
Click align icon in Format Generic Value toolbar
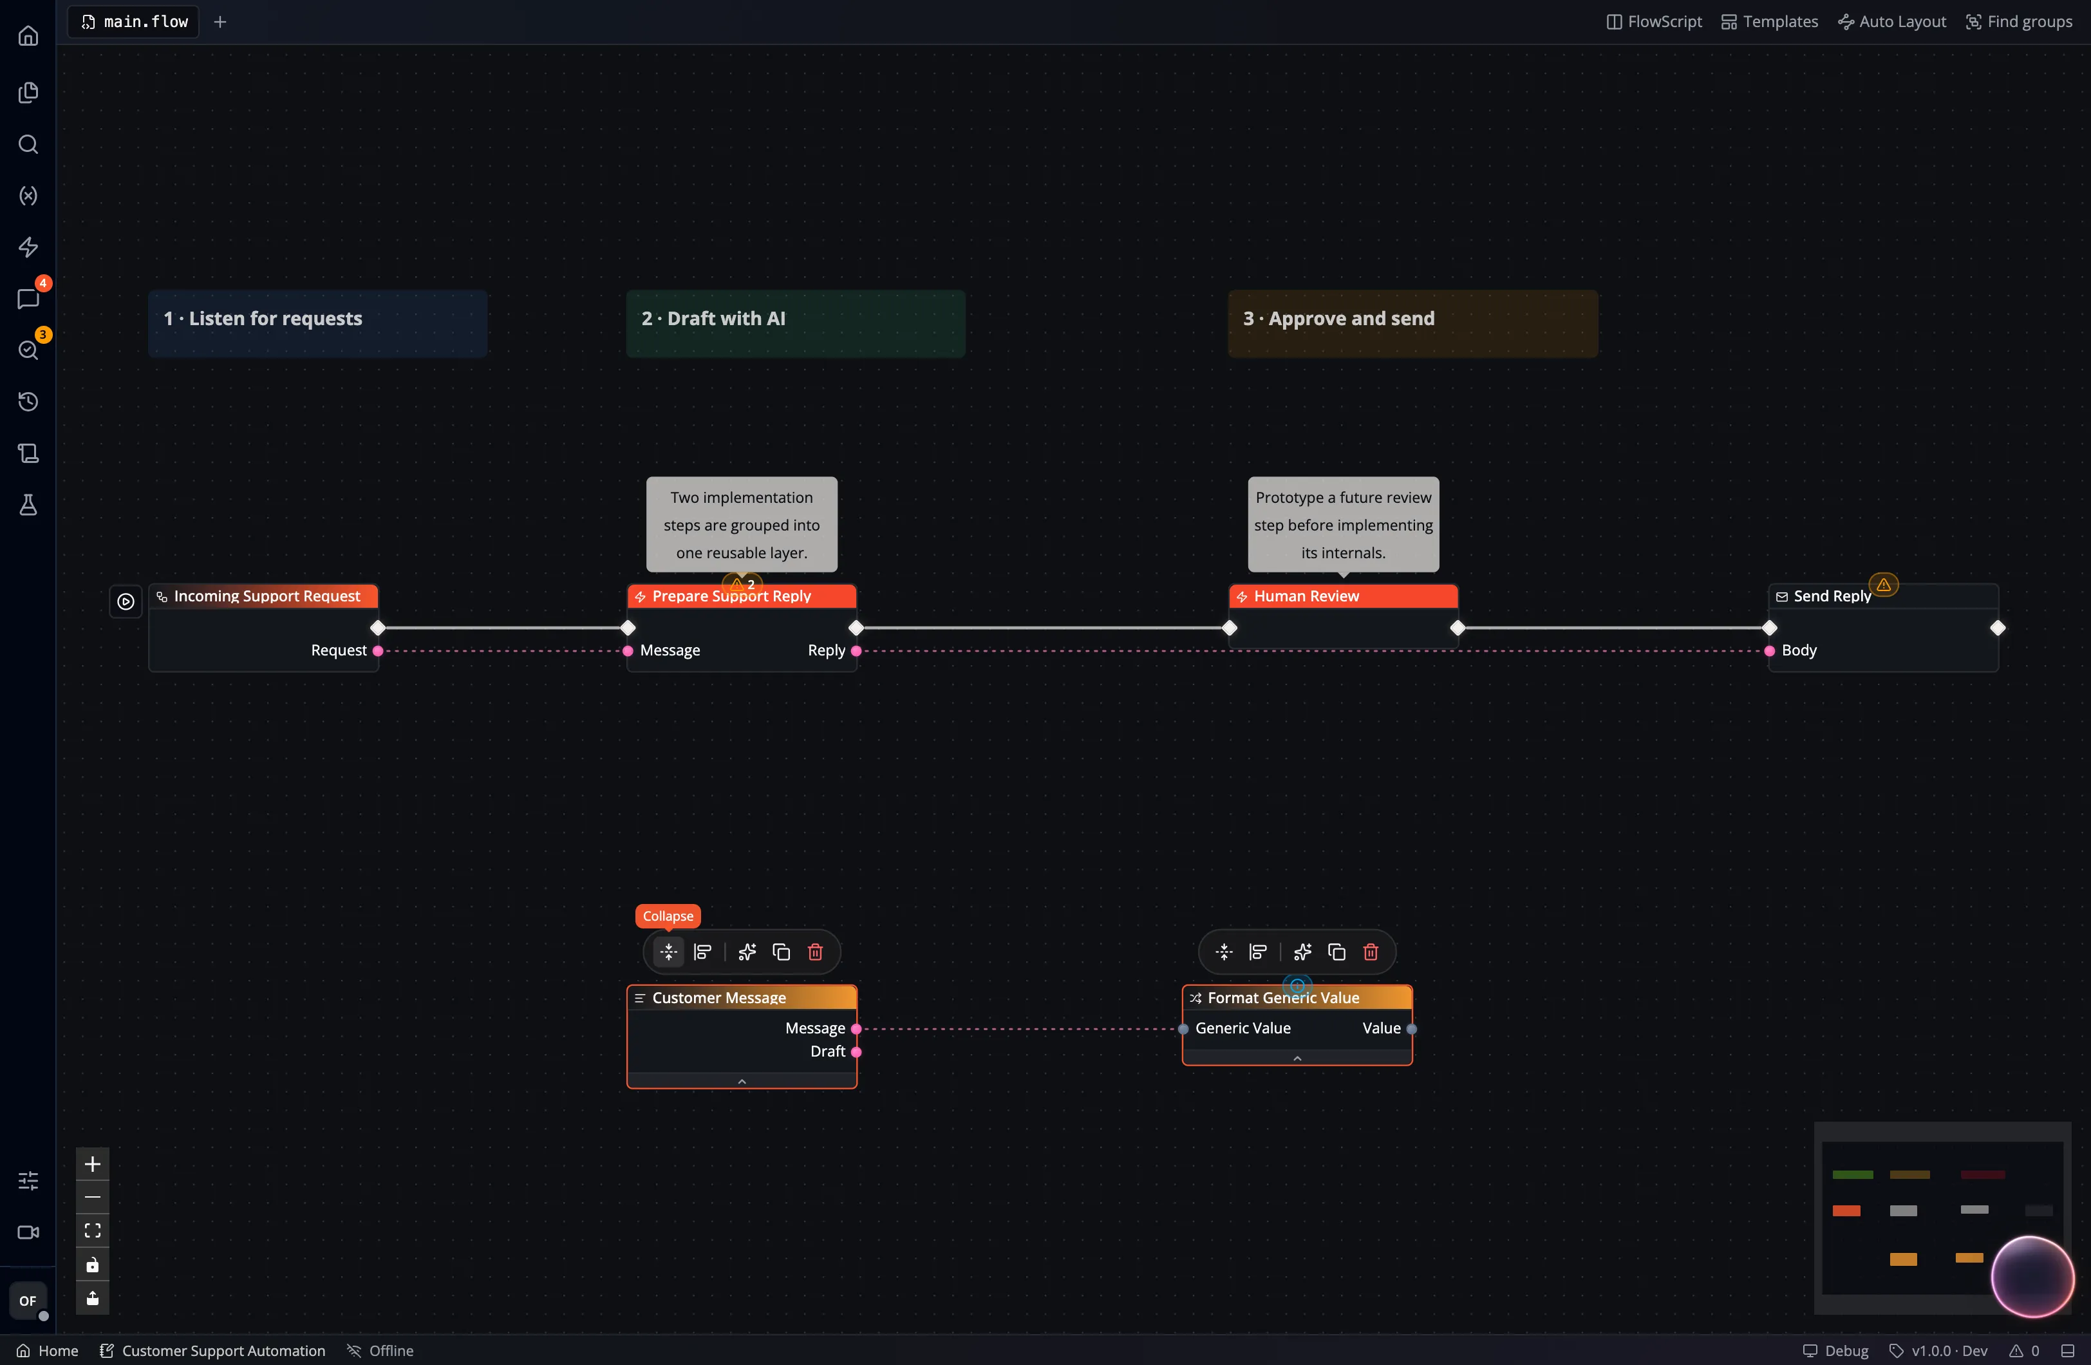pos(1258,953)
